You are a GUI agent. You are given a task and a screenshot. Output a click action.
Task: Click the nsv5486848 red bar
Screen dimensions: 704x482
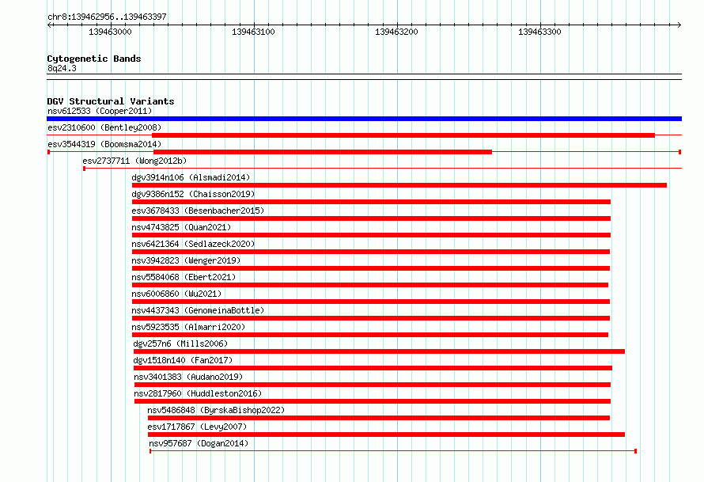[x=378, y=418]
